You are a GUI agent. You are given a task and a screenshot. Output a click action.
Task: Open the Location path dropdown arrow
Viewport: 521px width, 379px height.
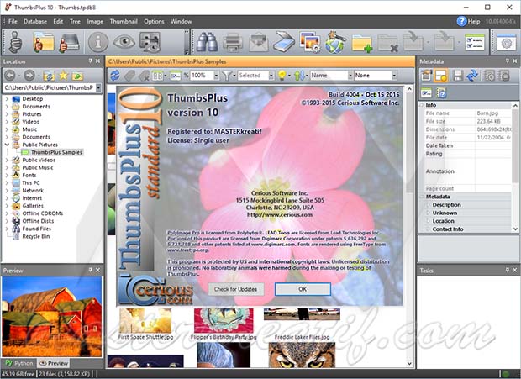point(98,87)
